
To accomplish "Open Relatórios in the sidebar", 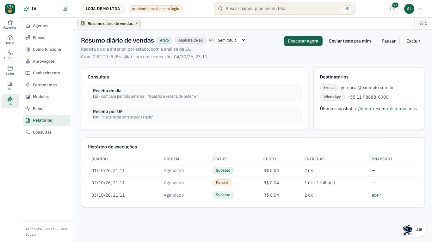I will [46, 120].
